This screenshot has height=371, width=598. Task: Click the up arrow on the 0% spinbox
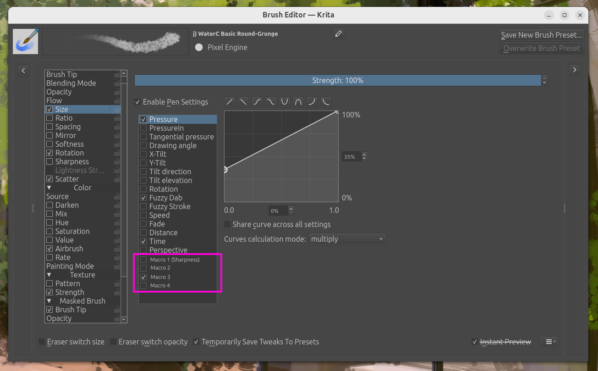point(291,209)
